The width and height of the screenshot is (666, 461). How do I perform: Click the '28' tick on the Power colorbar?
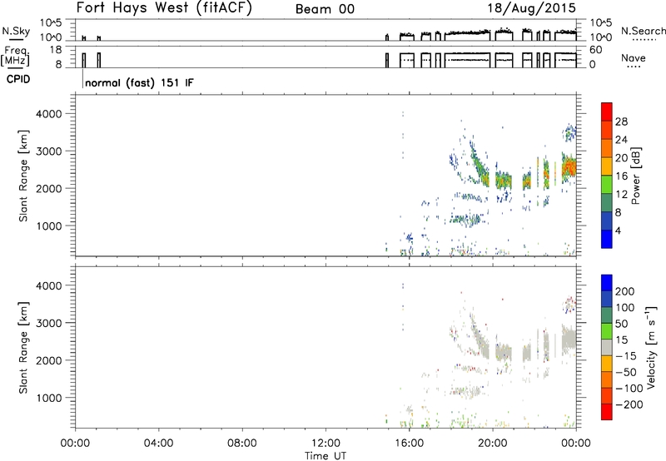click(621, 121)
